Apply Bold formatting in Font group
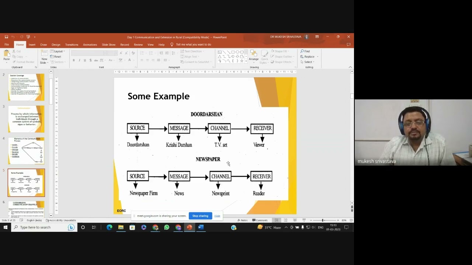 [74, 60]
